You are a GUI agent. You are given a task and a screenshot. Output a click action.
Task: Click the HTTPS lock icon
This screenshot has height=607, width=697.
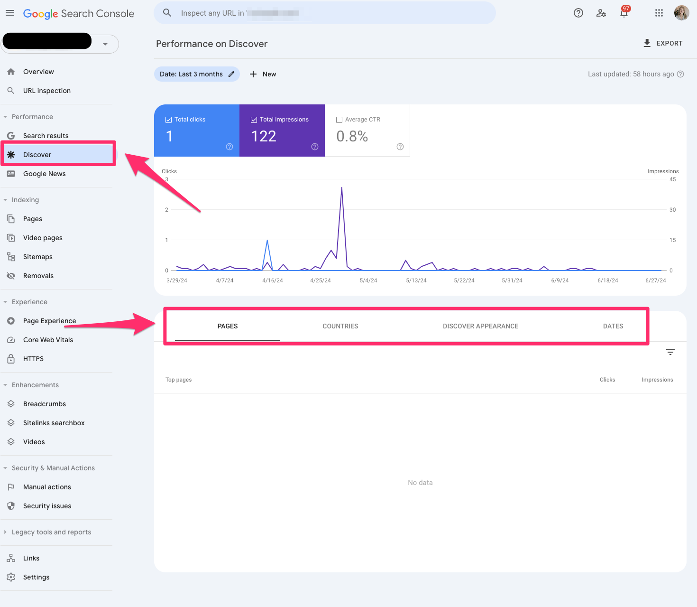click(x=11, y=359)
